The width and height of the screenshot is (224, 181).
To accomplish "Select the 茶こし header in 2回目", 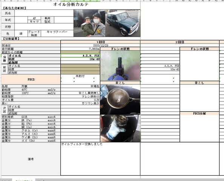I will pos(199,83).
